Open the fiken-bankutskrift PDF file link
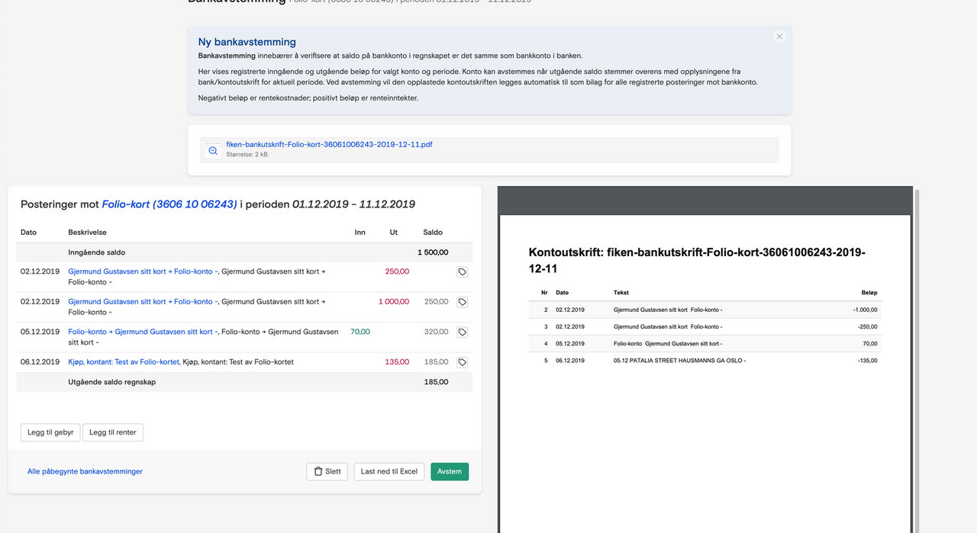 329,144
